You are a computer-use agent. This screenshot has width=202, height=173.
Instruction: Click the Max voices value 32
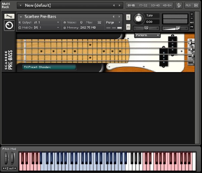(99, 22)
